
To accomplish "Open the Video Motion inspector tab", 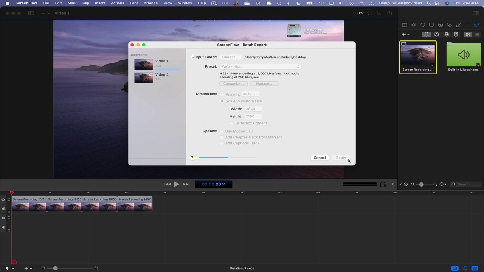I will [423, 25].
